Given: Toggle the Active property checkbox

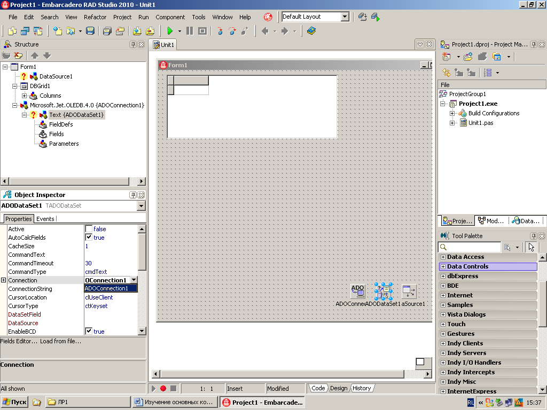Looking at the screenshot, I should click(89, 228).
